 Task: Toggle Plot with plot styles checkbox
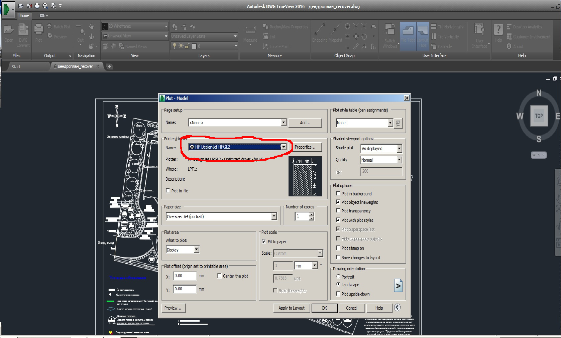(338, 220)
